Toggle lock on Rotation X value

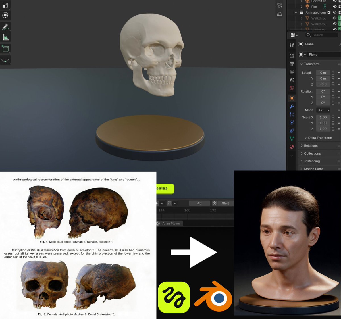tap(333, 91)
